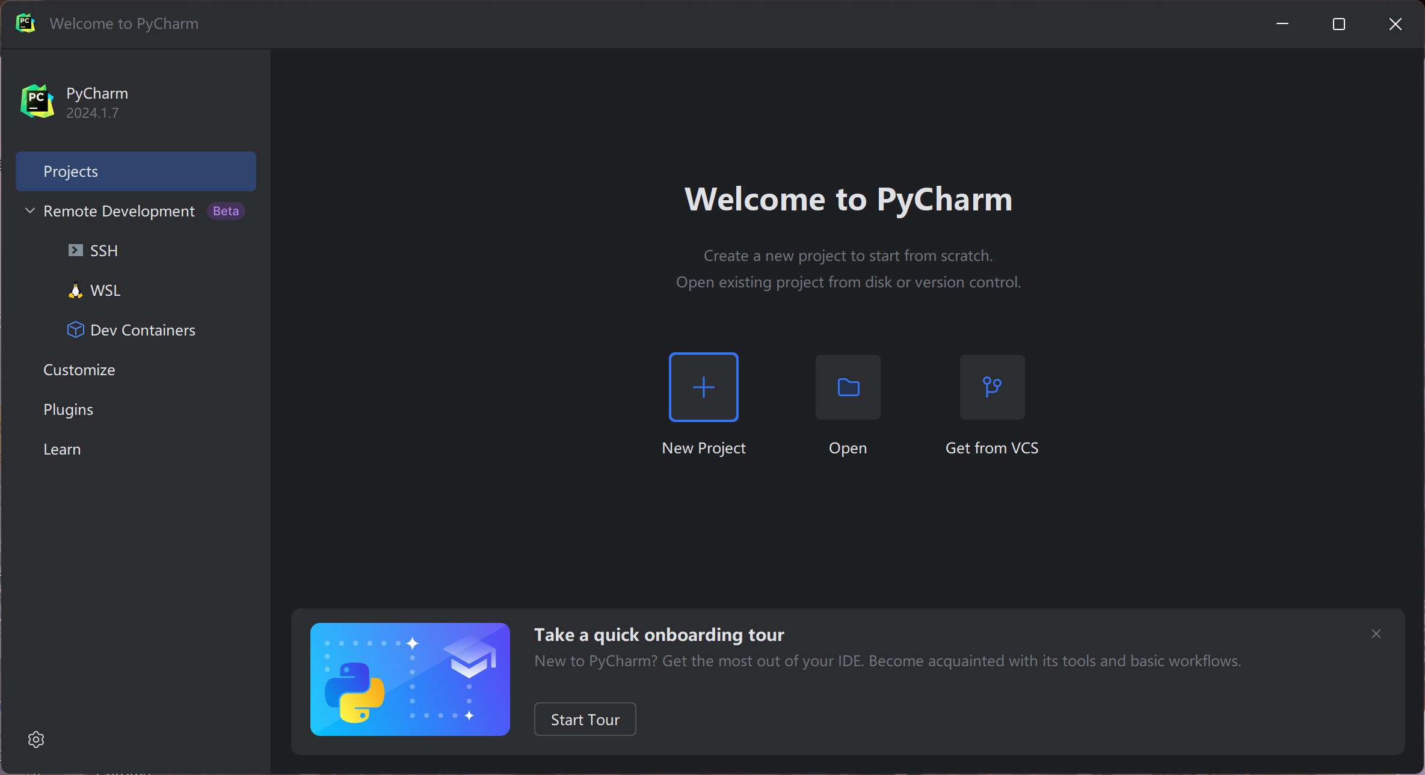Viewport: 1425px width, 775px height.
Task: Open settings via the bottom-left gear icon
Action: [36, 740]
